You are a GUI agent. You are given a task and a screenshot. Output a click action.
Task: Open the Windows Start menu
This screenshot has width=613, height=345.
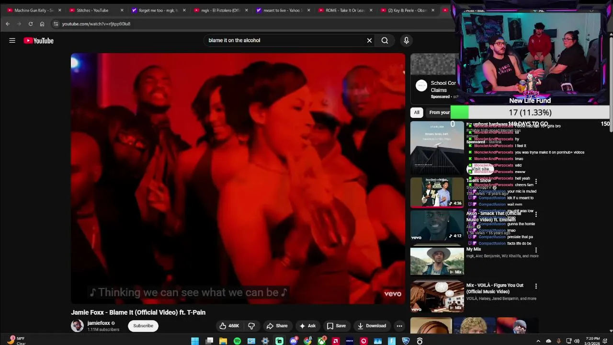(x=195, y=341)
